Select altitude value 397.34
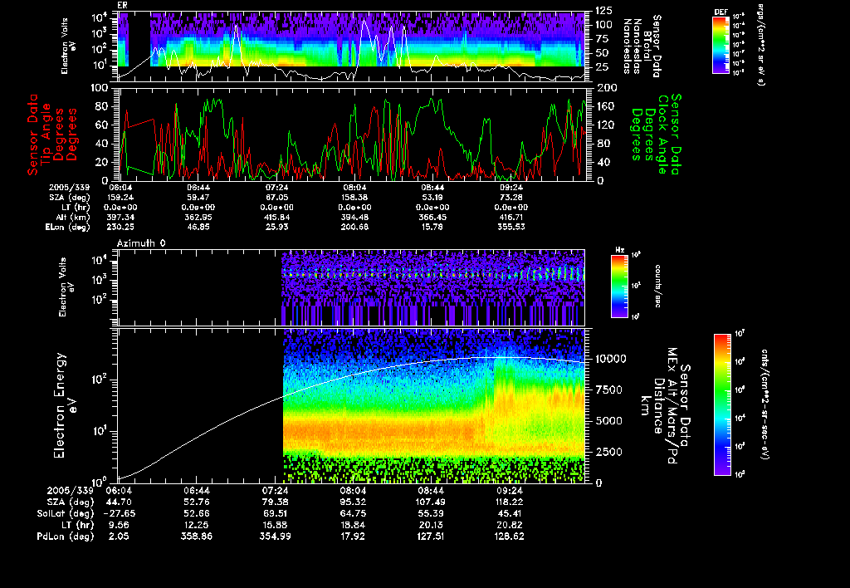Screen dimensions: 850x588 click(121, 217)
